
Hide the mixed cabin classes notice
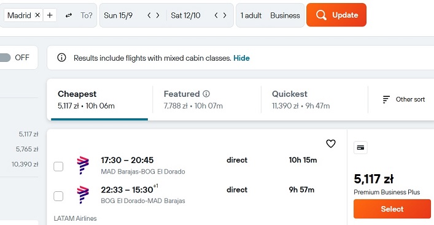[241, 58]
